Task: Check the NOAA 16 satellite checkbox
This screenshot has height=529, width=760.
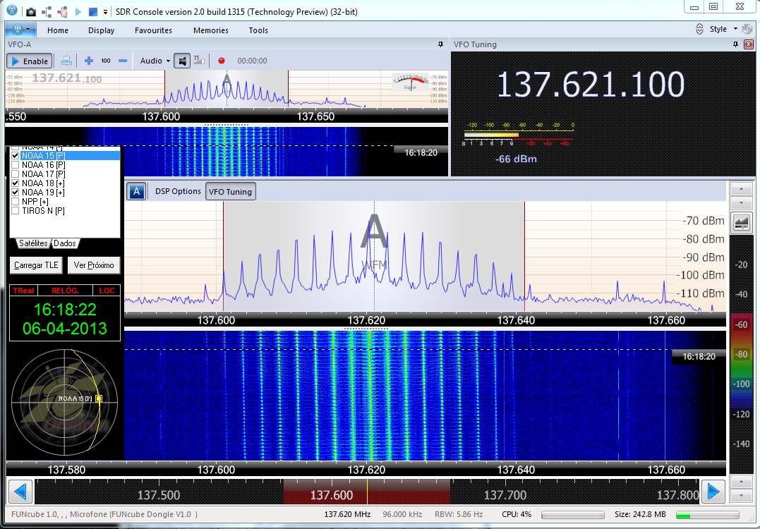Action: [15, 164]
